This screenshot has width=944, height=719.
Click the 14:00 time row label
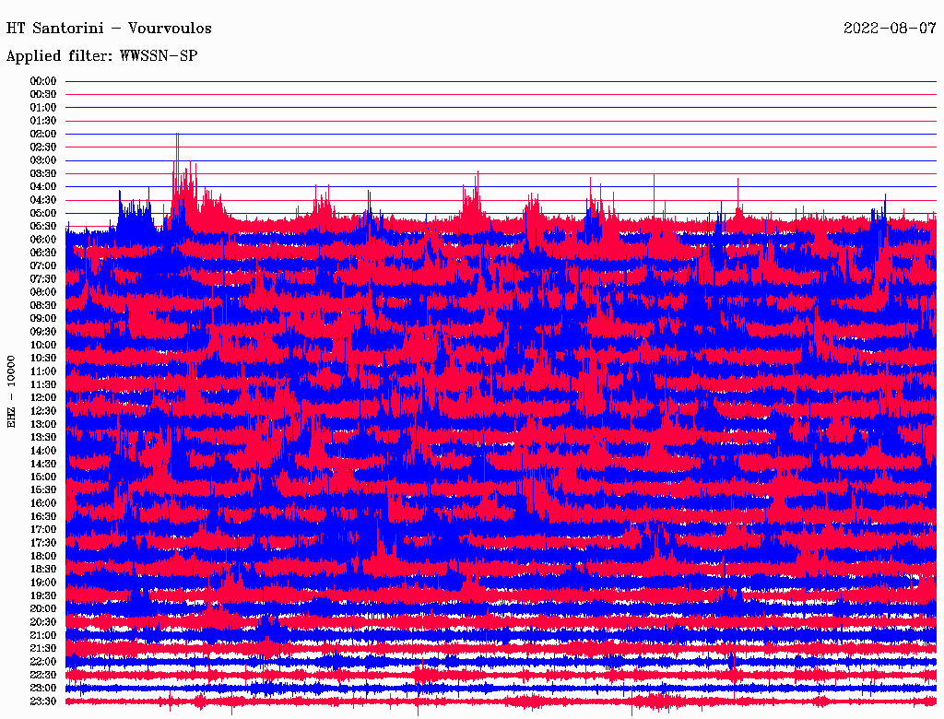43,451
